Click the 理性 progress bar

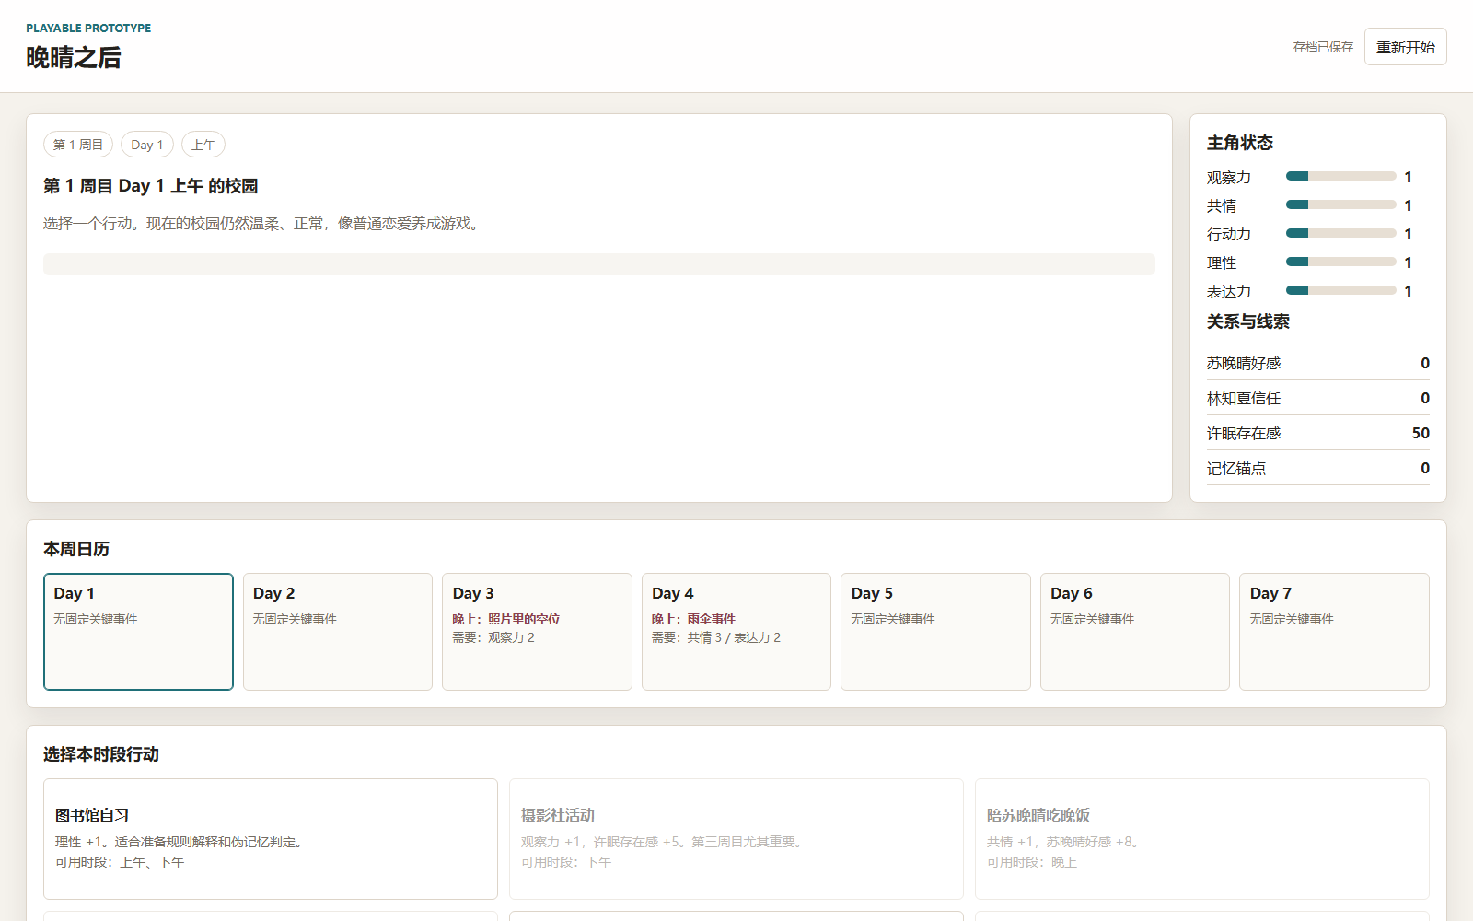1341,262
